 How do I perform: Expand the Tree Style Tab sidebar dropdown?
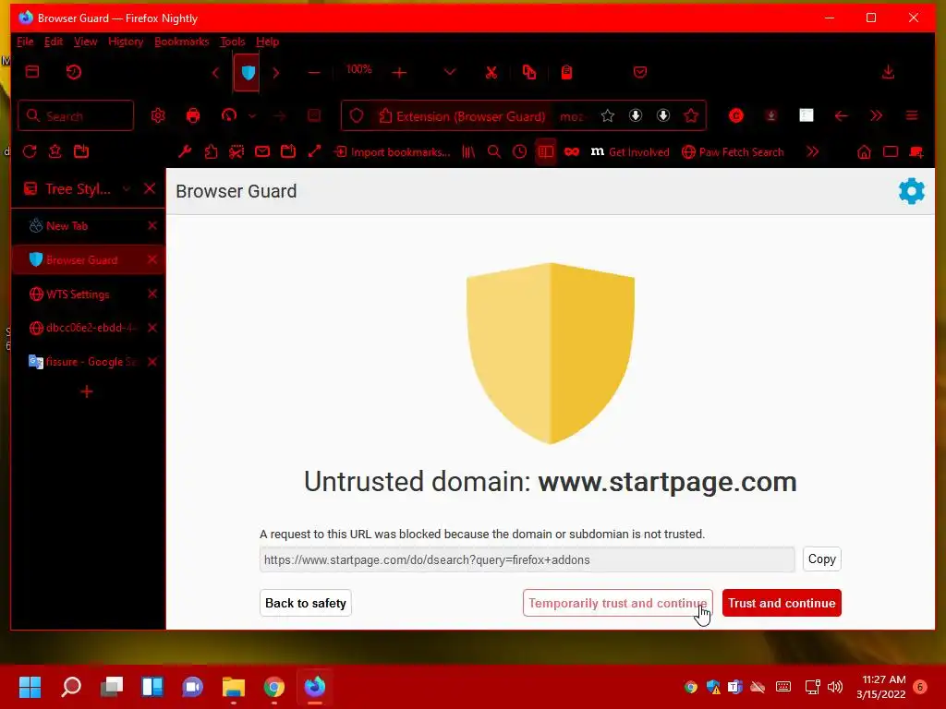[x=126, y=188]
